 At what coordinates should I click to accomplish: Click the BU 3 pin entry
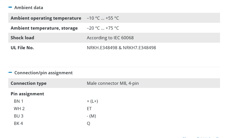click(x=19, y=116)
